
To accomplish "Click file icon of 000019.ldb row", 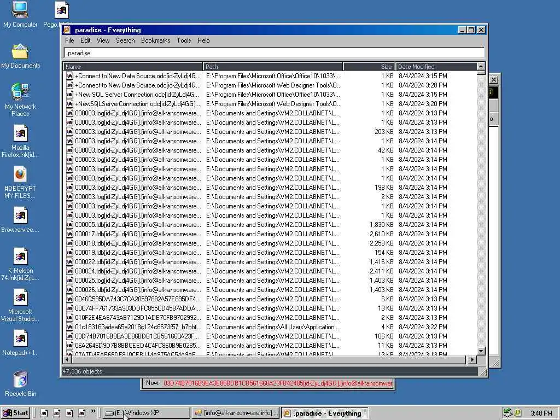I will 69,253.
